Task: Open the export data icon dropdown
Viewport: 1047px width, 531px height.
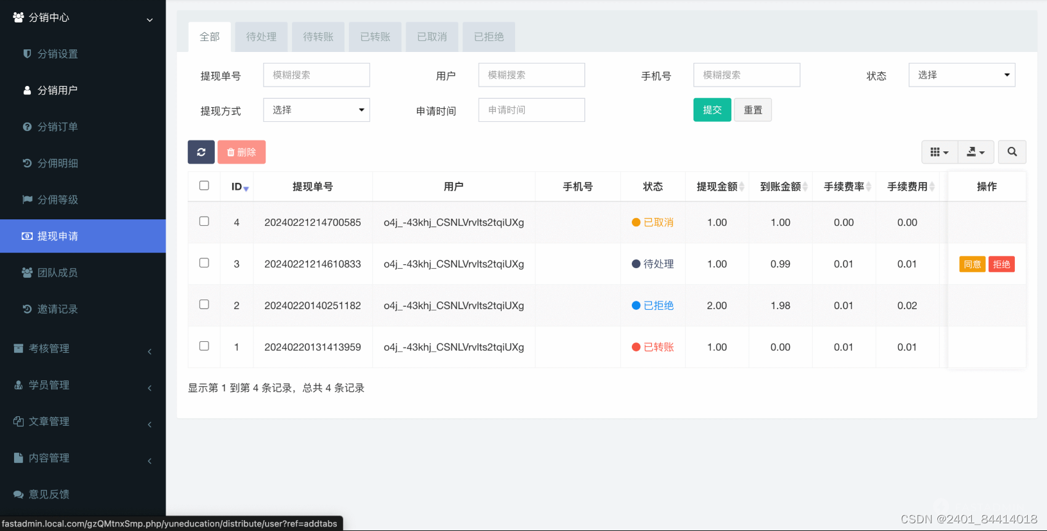Action: tap(976, 152)
